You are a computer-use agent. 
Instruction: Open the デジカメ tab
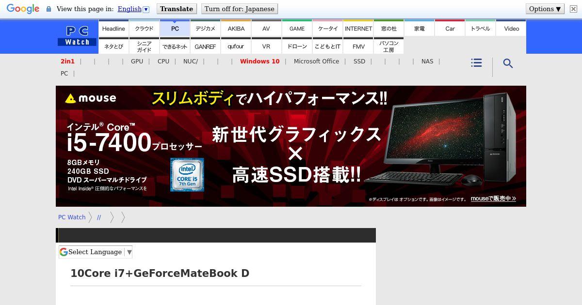tap(205, 28)
